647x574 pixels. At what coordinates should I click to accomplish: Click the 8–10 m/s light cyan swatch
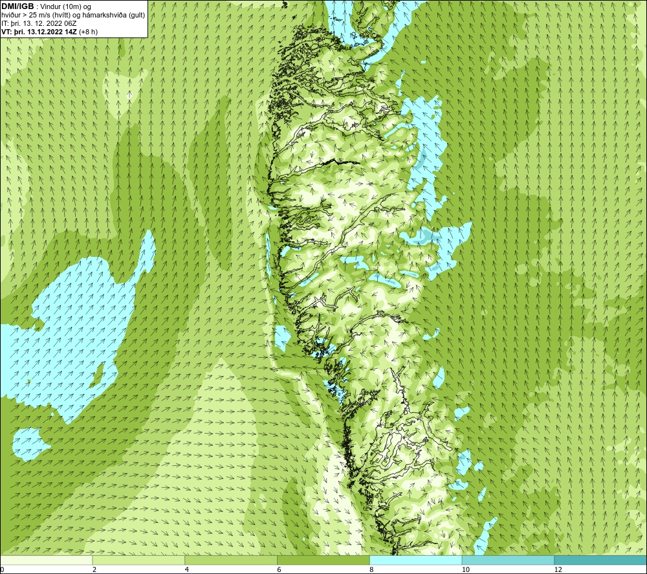(416, 560)
